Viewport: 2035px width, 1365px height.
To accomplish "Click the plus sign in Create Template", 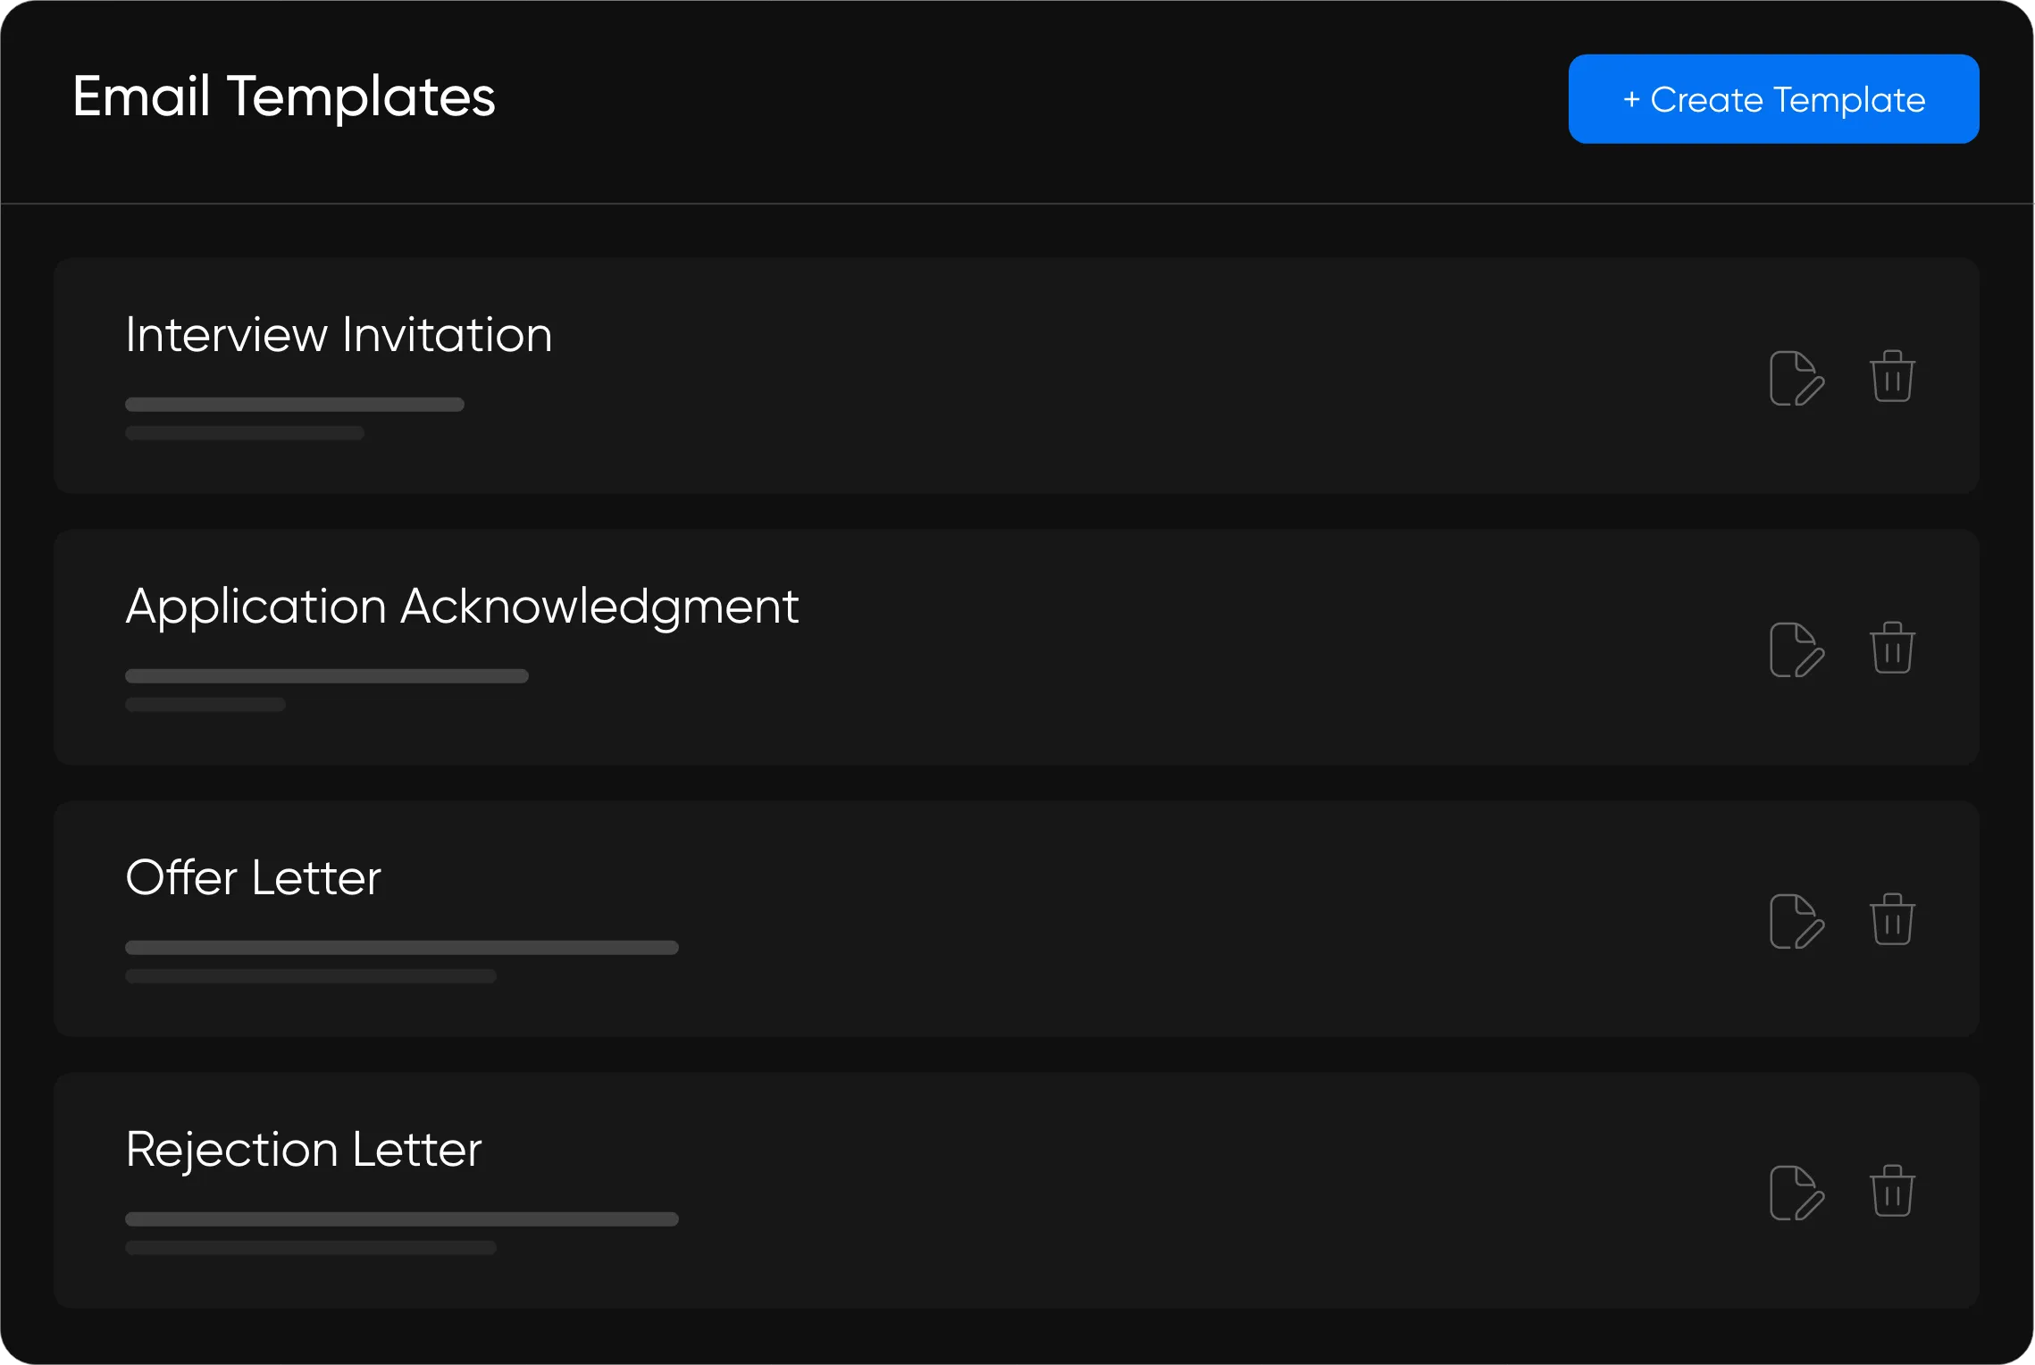I will pyautogui.click(x=1631, y=99).
